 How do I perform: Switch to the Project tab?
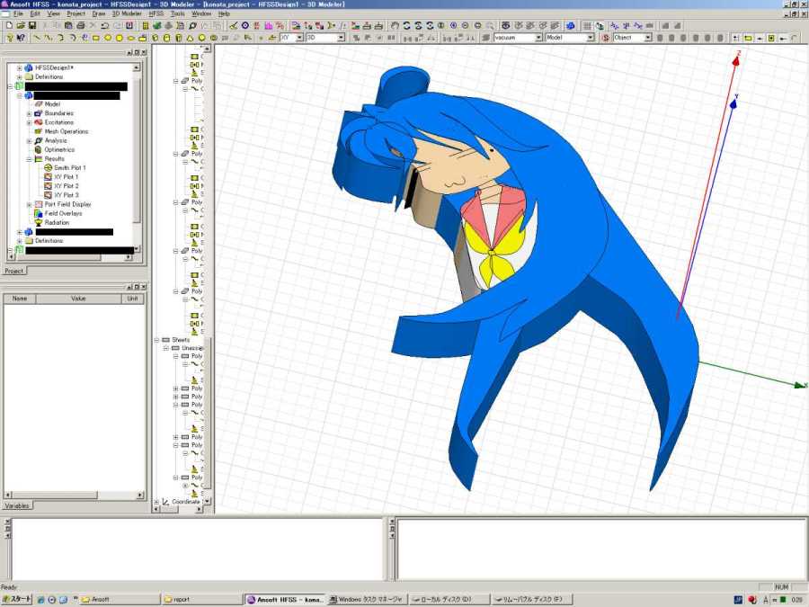[13, 271]
